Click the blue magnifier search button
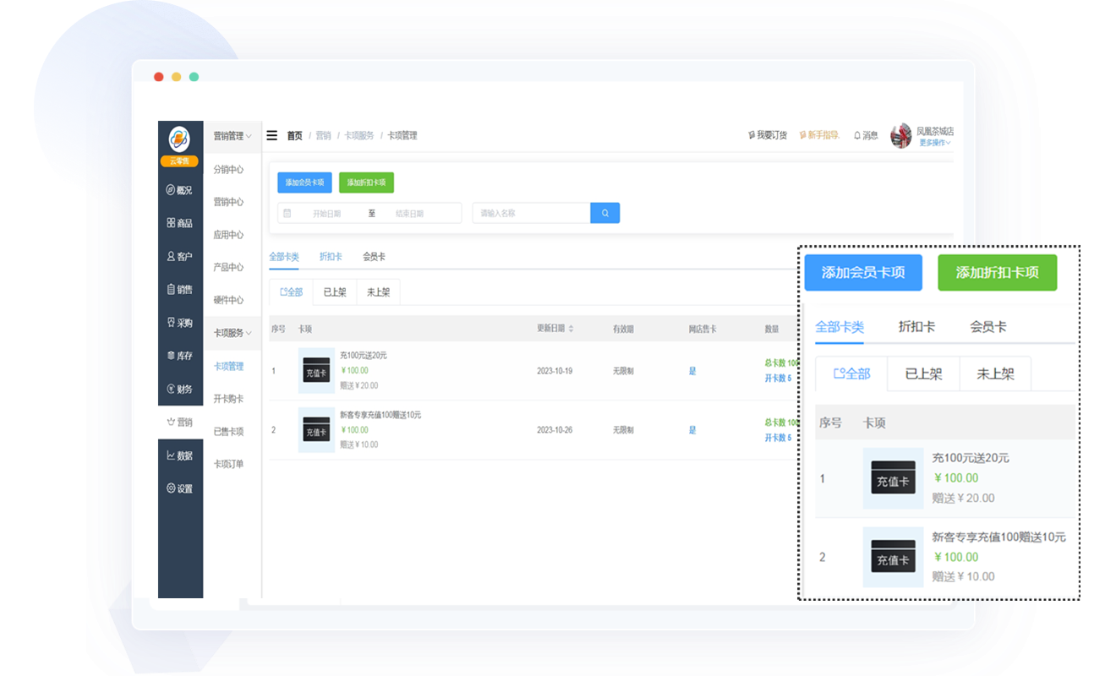 (604, 213)
